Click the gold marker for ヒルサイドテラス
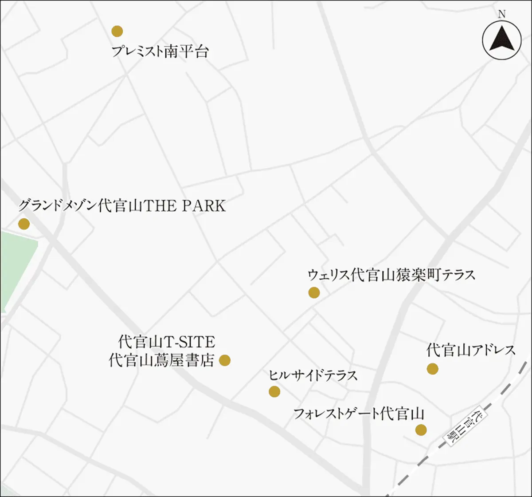Viewport: 532px width, 497px height. 274,391
